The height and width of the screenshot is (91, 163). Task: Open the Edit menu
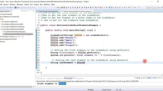point(1,5)
